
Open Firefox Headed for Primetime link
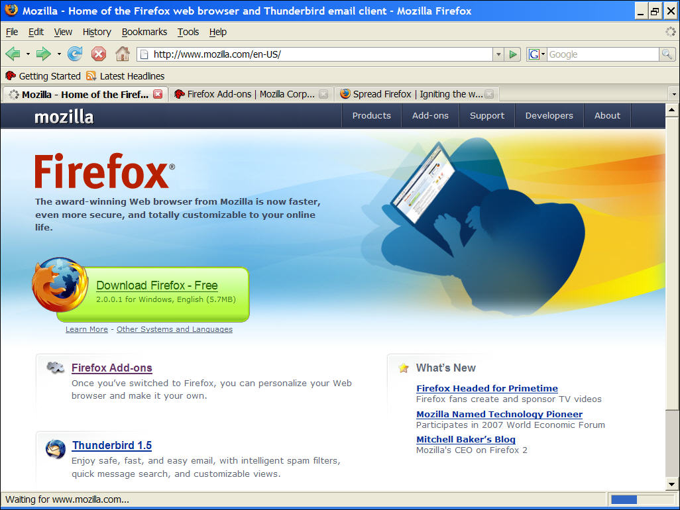[x=487, y=389]
